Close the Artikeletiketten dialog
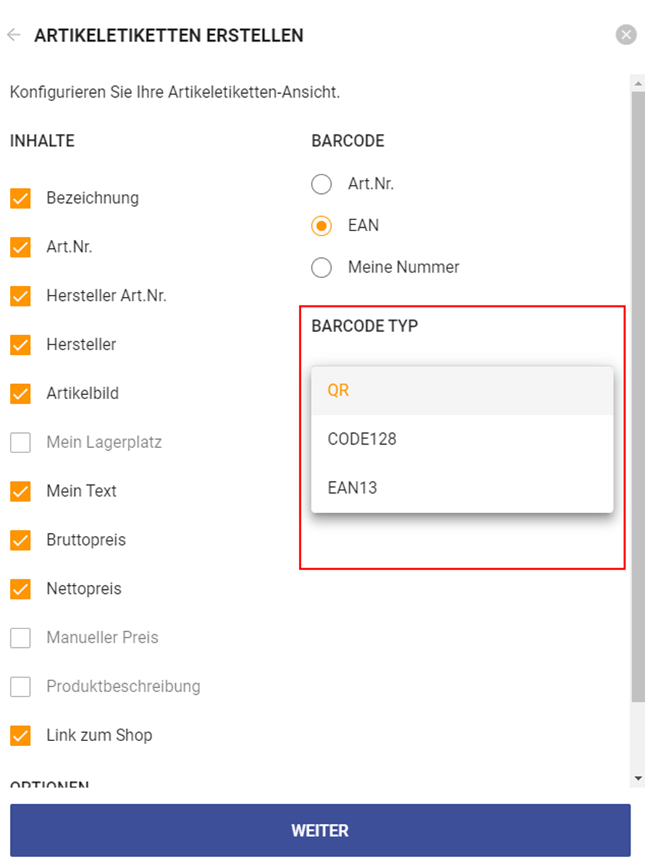Viewport: 645px width, 868px height. (626, 35)
